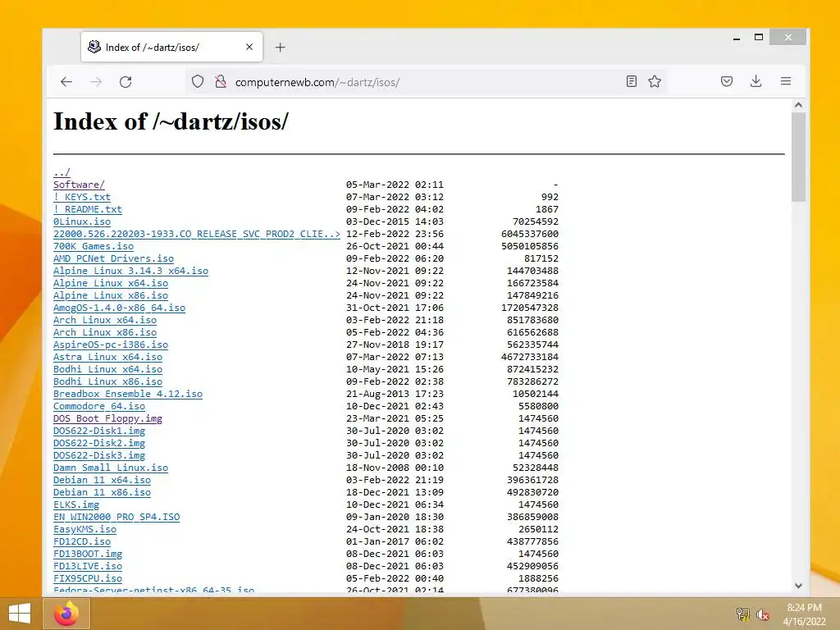Open the downloads arrow icon
840x630 pixels.
(756, 81)
